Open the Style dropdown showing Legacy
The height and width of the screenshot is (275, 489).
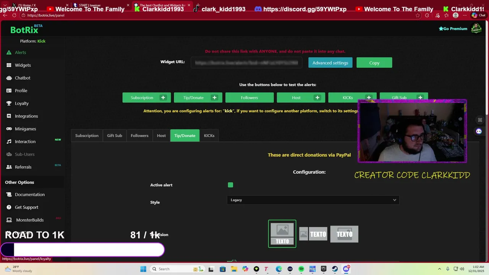tap(313, 200)
